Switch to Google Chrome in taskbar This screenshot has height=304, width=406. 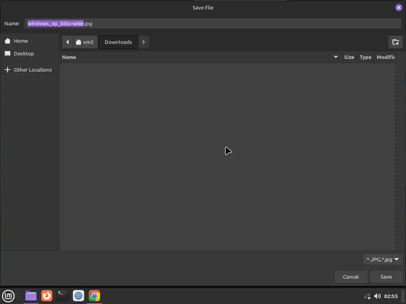click(x=94, y=296)
